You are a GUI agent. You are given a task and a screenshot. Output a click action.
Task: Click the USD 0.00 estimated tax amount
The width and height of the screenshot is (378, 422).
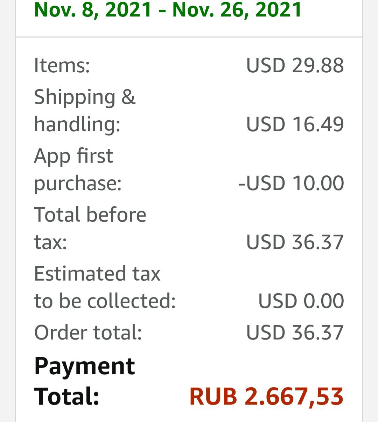tap(301, 301)
